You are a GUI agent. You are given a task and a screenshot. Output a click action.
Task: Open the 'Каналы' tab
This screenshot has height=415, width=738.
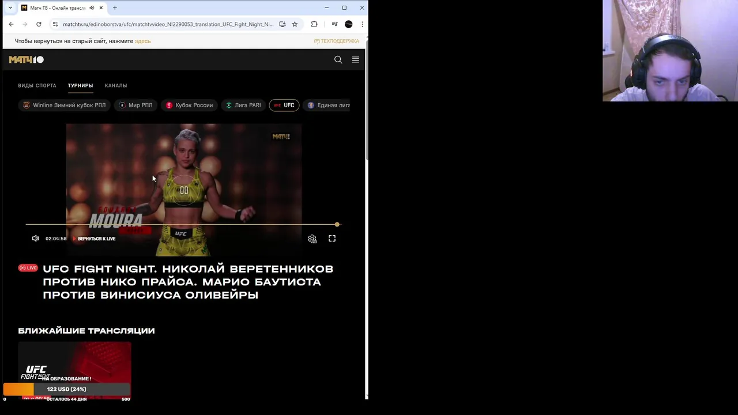(116, 85)
